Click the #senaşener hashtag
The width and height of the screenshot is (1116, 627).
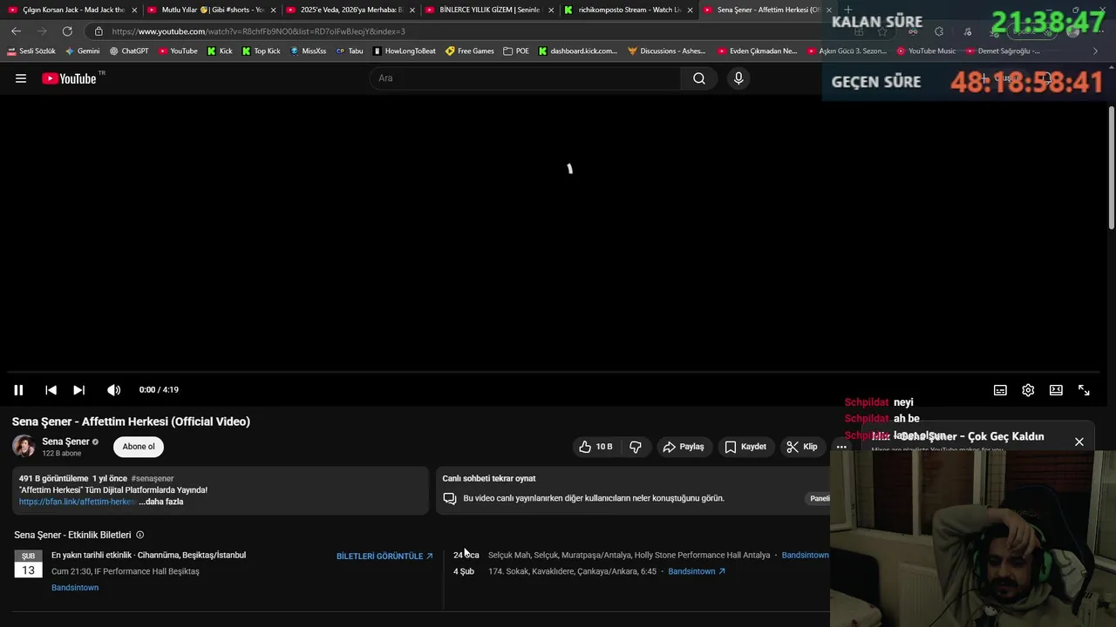(x=153, y=478)
